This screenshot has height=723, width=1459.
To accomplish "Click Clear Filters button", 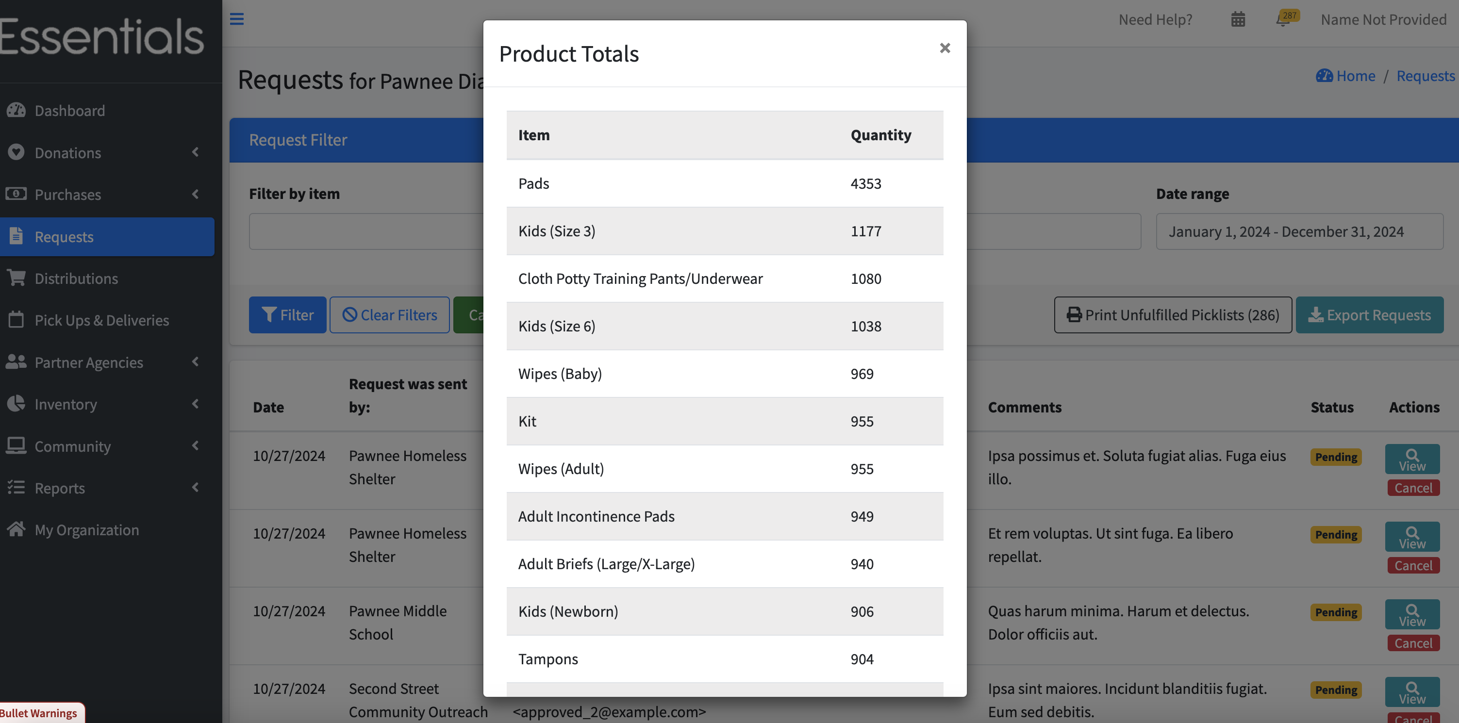I will pyautogui.click(x=390, y=315).
